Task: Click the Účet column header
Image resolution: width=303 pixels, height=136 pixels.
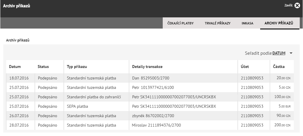Action: click(245, 67)
